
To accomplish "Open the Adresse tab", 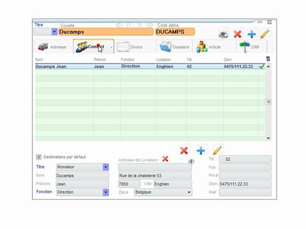I will (x=52, y=47).
